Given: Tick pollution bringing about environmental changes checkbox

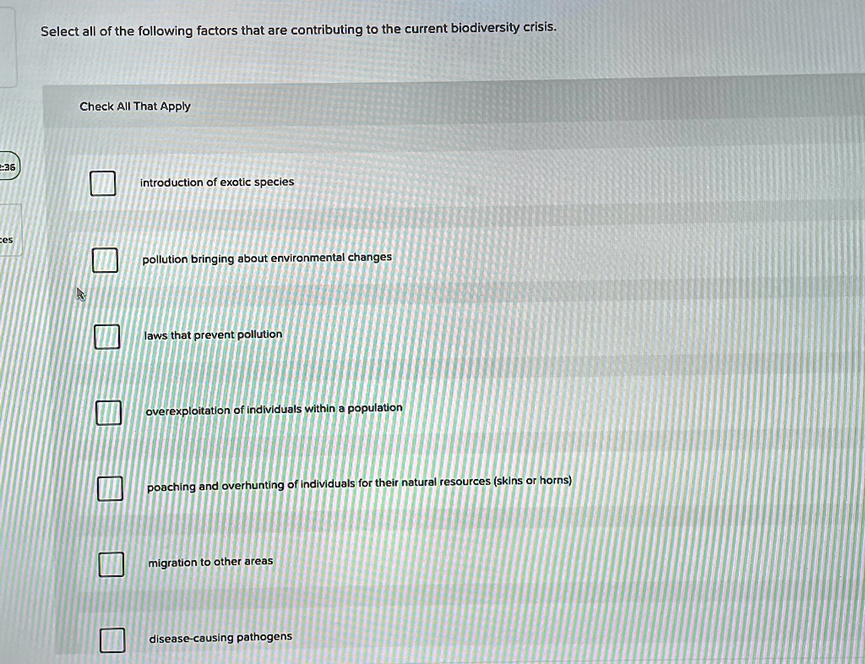Looking at the screenshot, I should pos(105,259).
